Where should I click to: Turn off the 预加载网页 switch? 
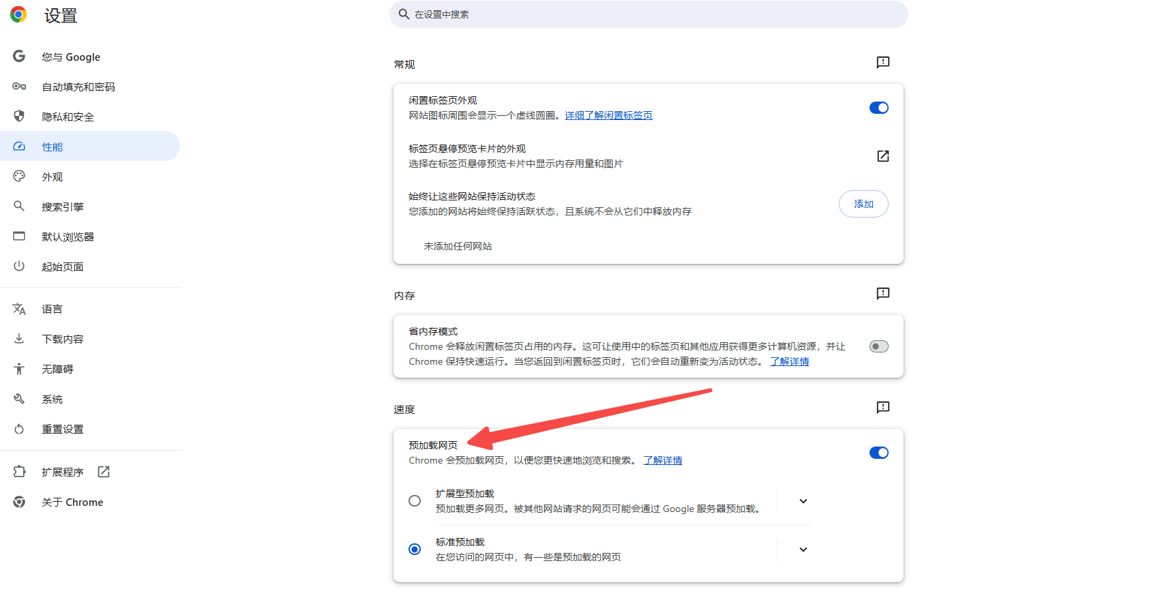tap(879, 453)
